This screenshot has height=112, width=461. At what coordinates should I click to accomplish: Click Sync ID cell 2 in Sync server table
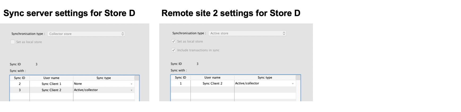[x=20, y=84]
